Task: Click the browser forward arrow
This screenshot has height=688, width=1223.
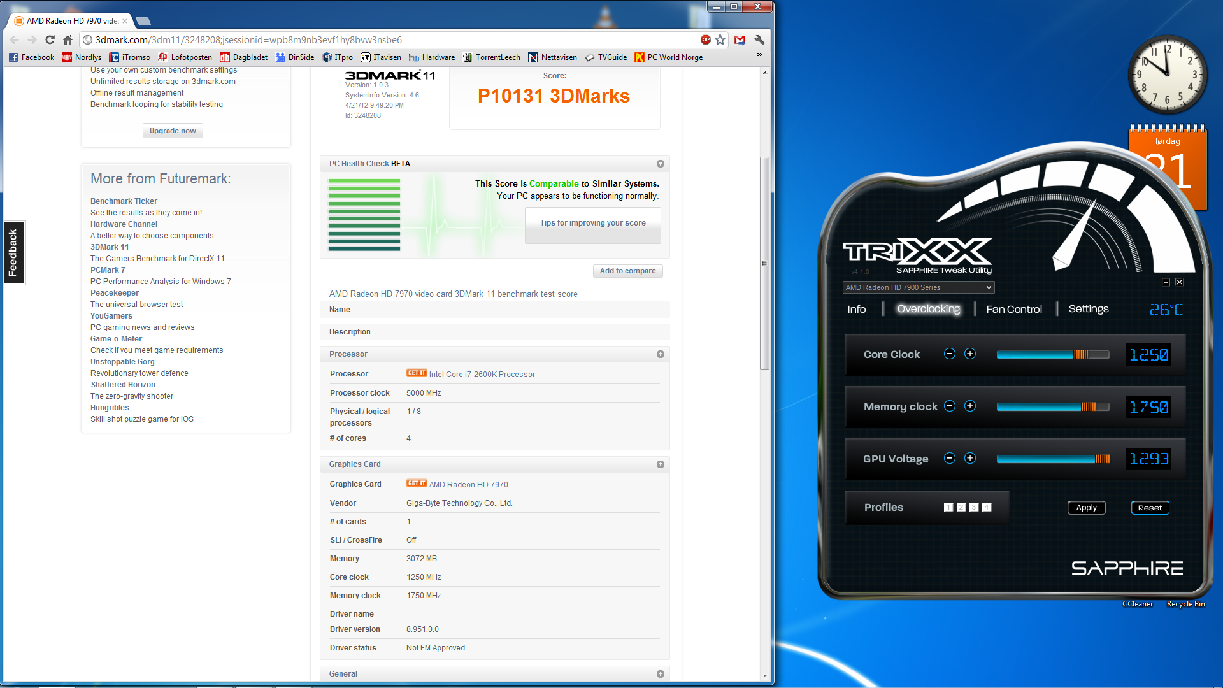Action: [32, 39]
